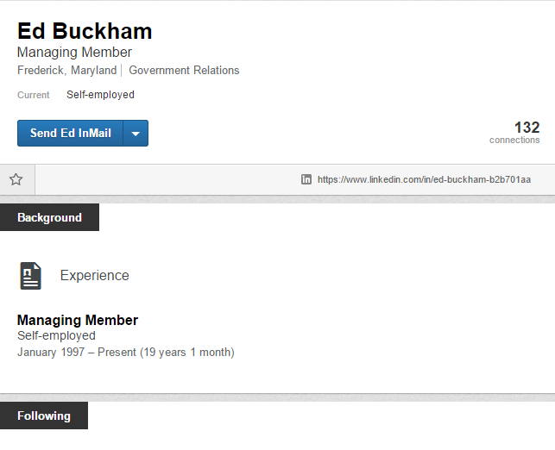
Task: Click the Ed Buckham name heading
Action: click(85, 31)
